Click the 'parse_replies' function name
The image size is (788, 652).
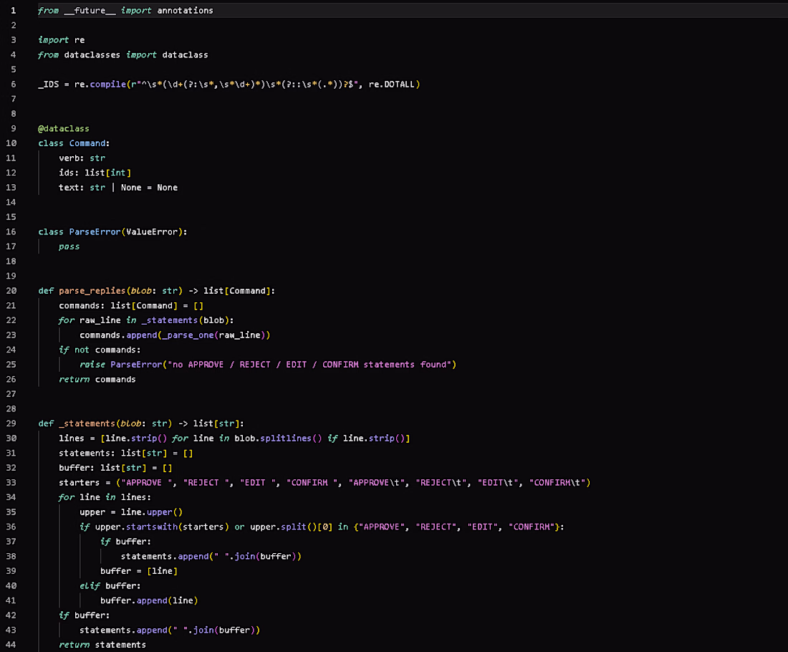(x=92, y=291)
